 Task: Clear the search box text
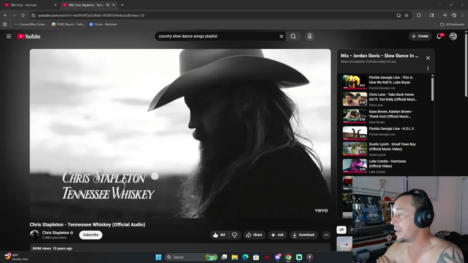(282, 36)
